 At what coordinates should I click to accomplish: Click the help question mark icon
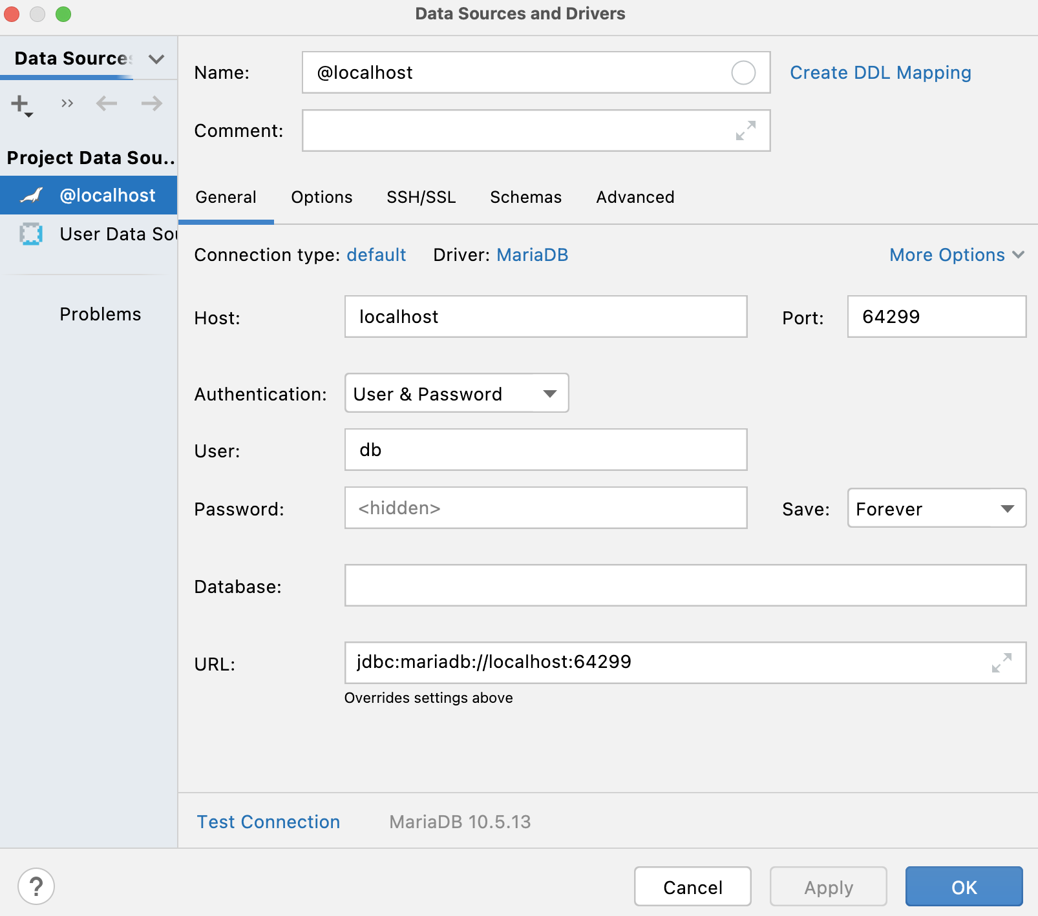click(36, 887)
